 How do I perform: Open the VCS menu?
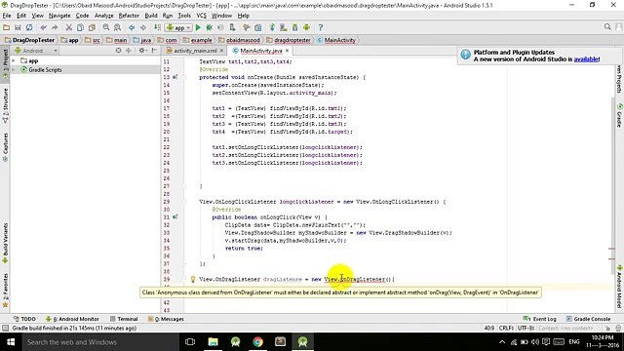(202, 16)
